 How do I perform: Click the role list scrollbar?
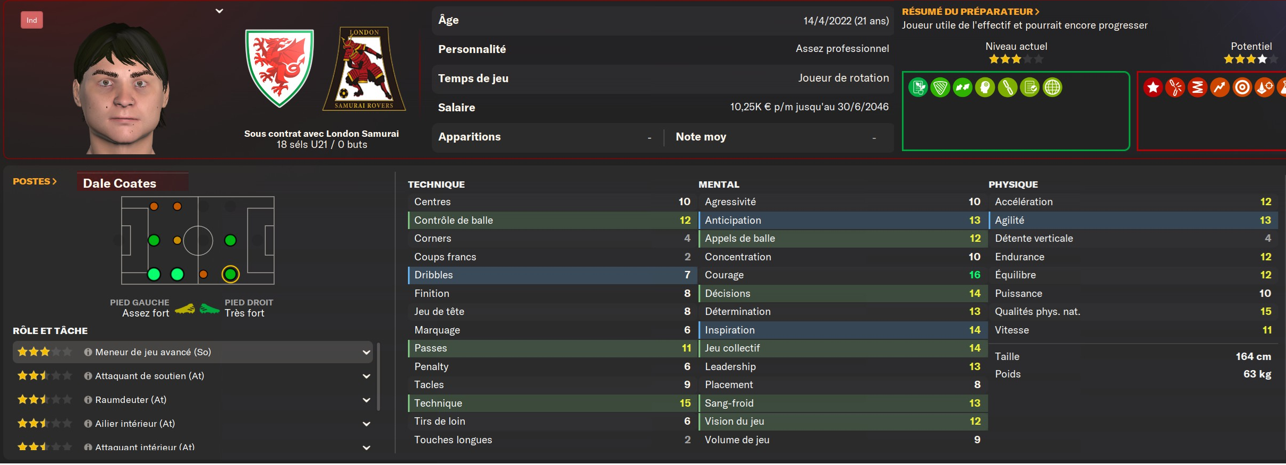pos(378,376)
